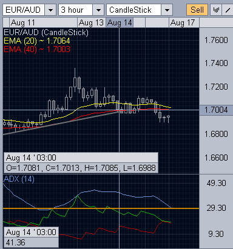Click the 1.6600 price axis label

[x=216, y=158]
